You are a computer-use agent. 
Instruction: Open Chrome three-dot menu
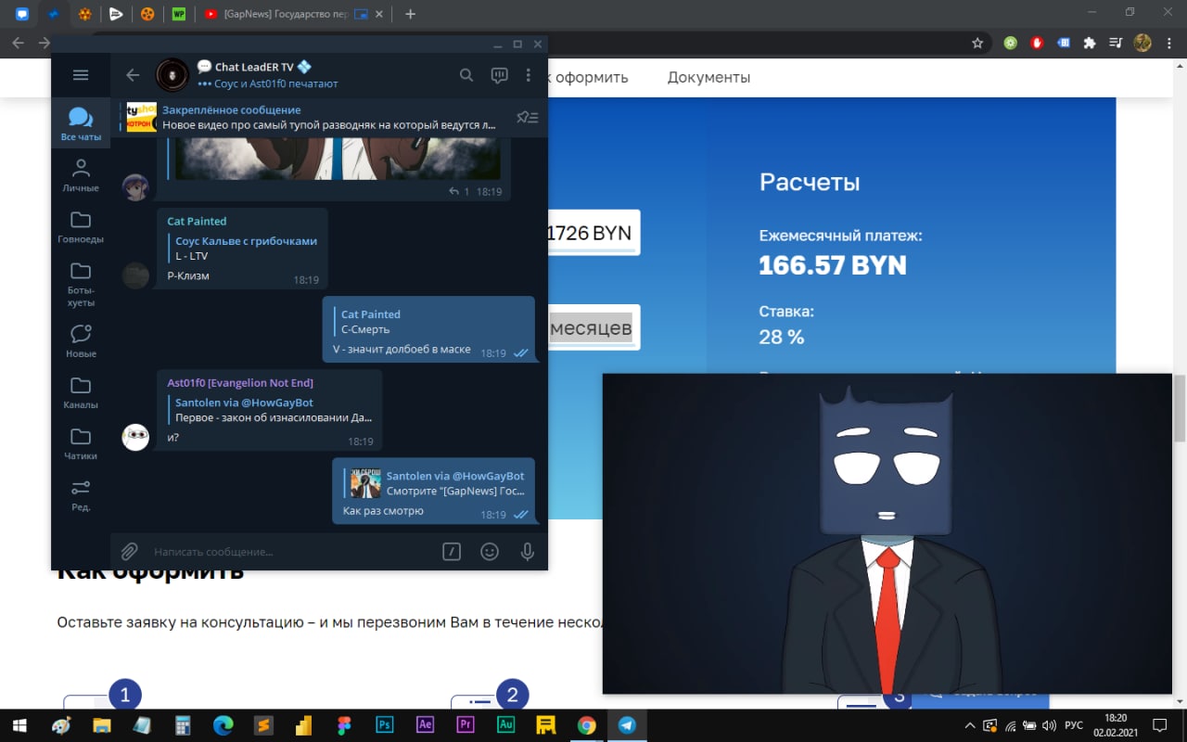[x=1169, y=43]
